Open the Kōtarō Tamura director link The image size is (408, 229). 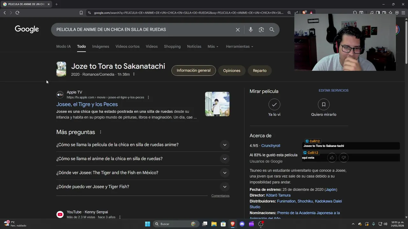click(x=278, y=195)
